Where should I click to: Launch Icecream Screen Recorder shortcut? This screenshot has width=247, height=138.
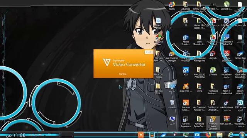pyautogui.click(x=186, y=105)
